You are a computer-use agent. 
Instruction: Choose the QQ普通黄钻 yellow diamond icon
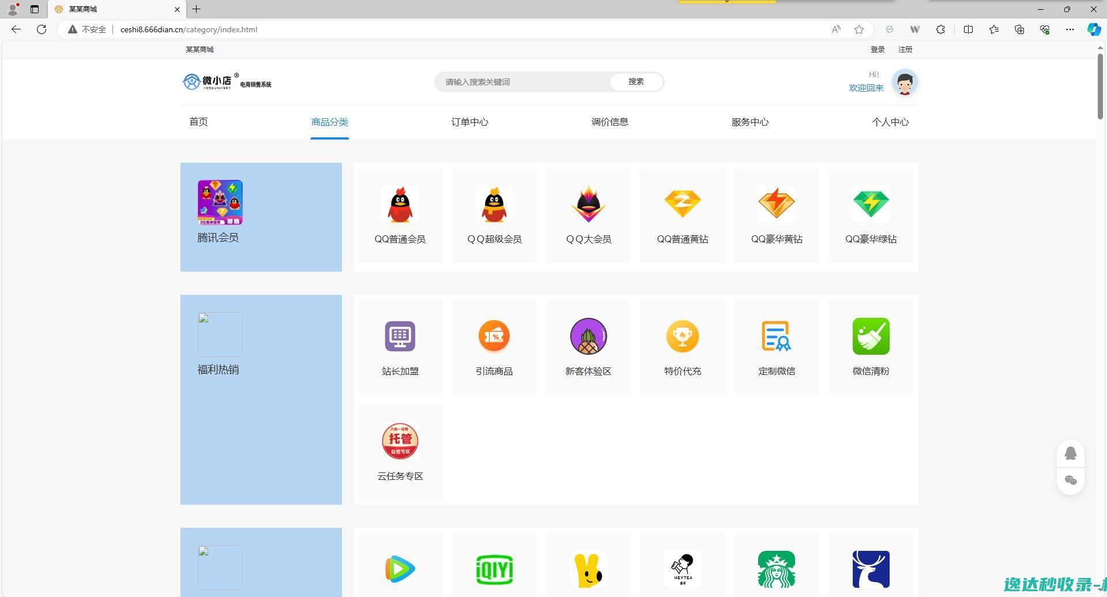[x=682, y=204]
